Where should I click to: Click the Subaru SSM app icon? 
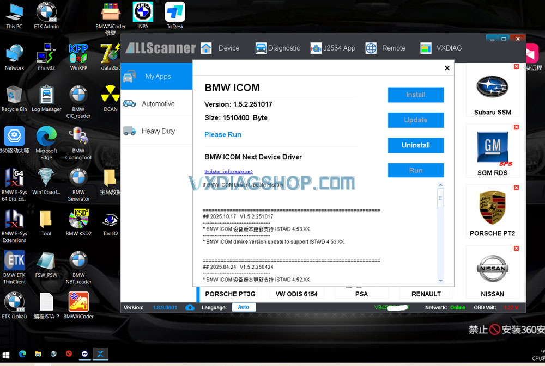tap(492, 91)
